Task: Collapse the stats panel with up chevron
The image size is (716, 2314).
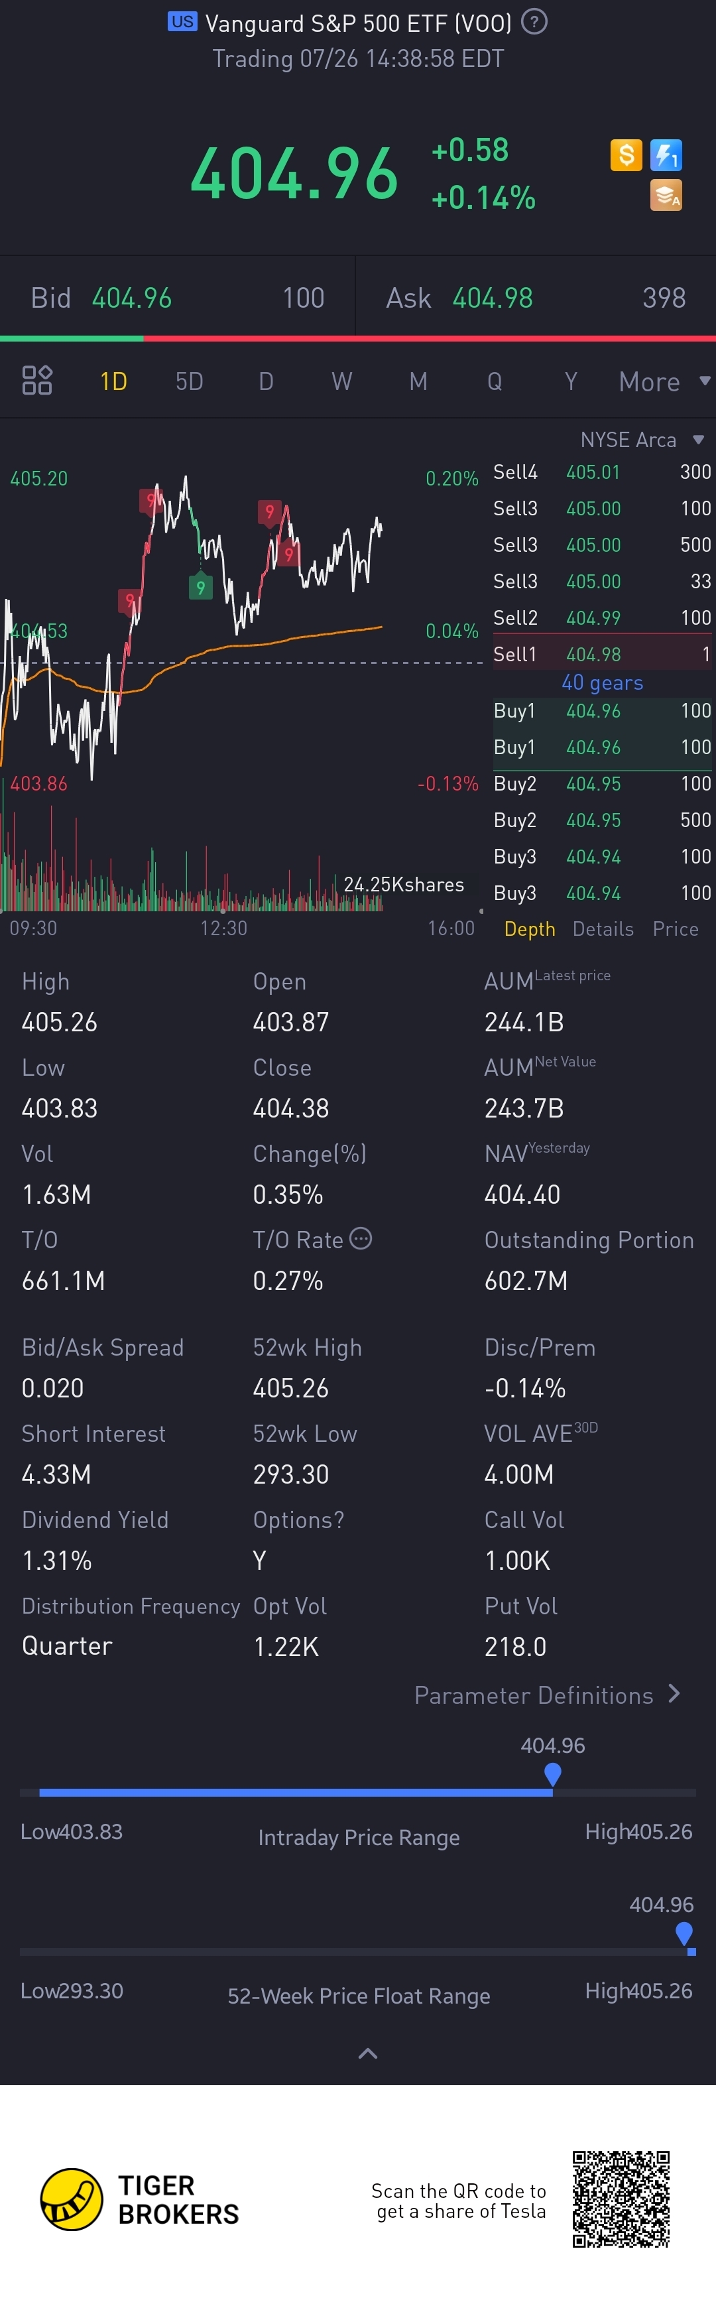Action: click(x=367, y=2053)
